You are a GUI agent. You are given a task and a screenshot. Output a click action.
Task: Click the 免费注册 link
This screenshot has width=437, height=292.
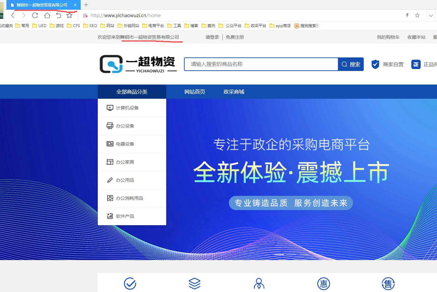pyautogui.click(x=235, y=37)
